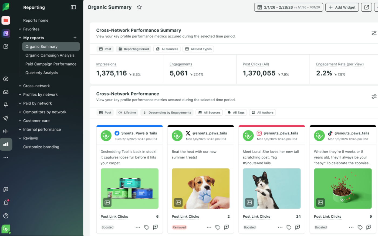Open the cat food cans thumbnail

click(130, 189)
